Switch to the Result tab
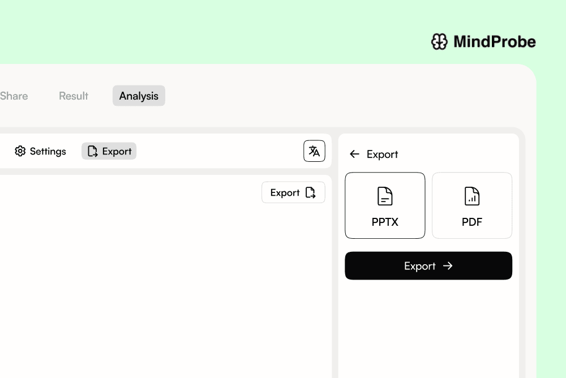The width and height of the screenshot is (566, 378). [x=73, y=96]
